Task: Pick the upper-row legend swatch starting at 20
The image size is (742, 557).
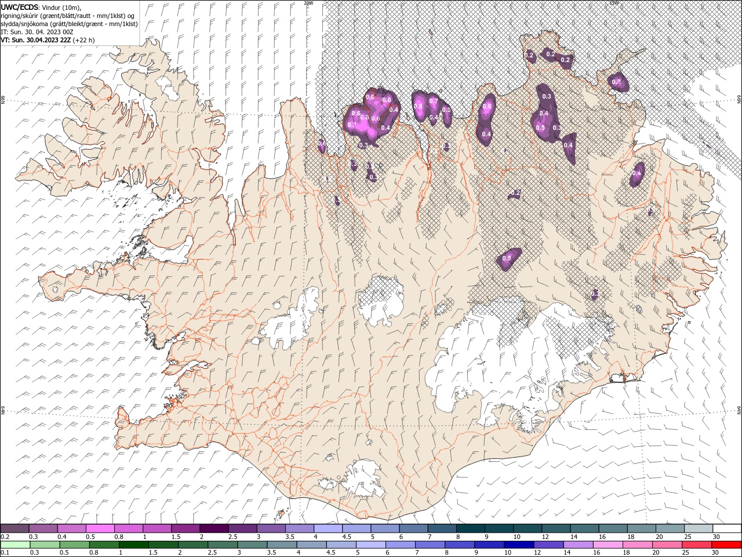Action: [x=669, y=529]
